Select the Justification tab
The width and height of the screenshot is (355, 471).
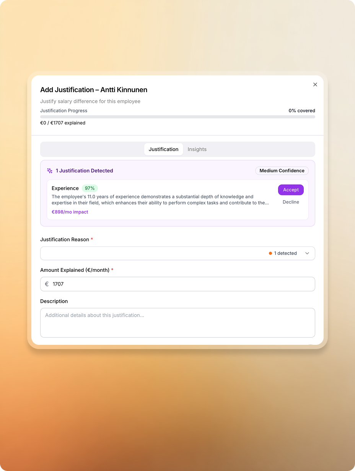tap(163, 149)
